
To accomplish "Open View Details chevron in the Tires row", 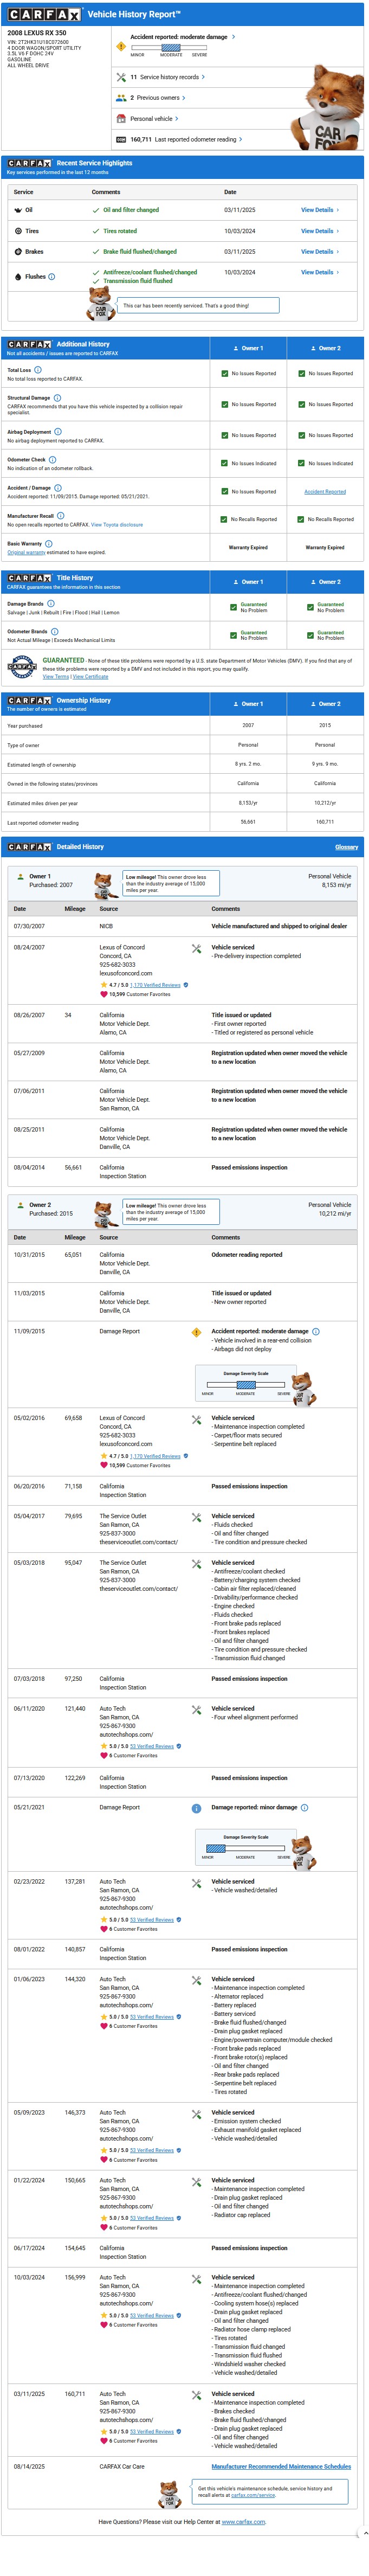I will [x=338, y=231].
